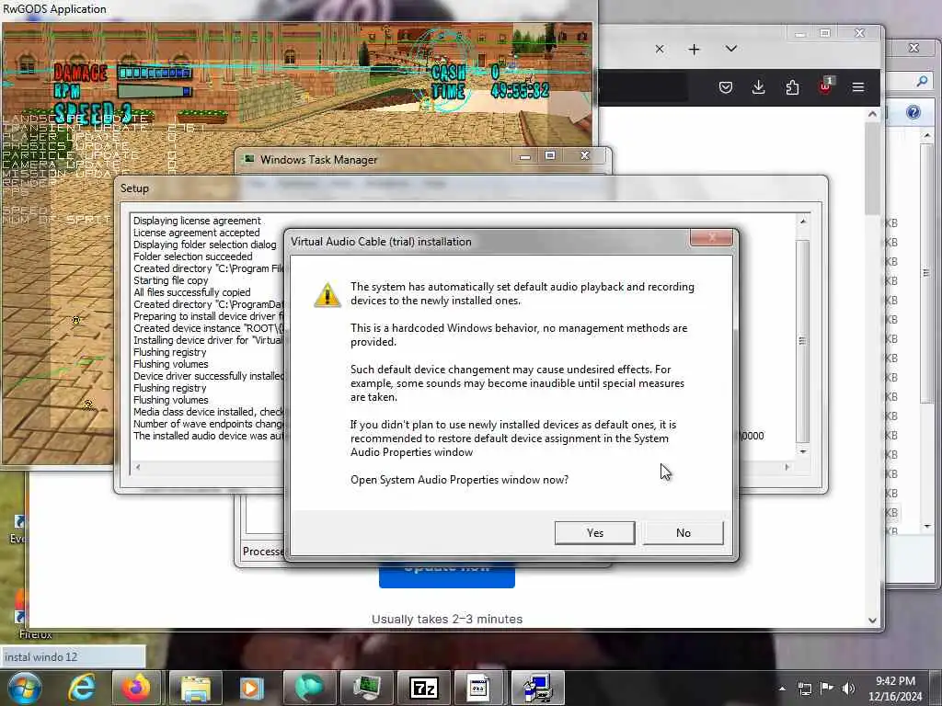Launch Internet Explorer from taskbar
Screen dimensions: 942x706
coord(82,688)
